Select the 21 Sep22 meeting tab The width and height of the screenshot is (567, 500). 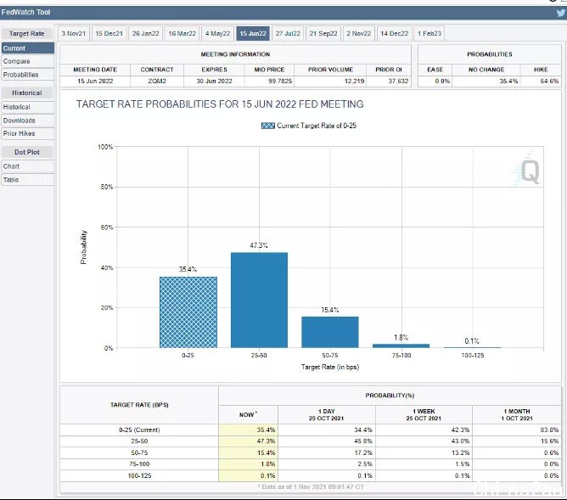[x=323, y=34]
